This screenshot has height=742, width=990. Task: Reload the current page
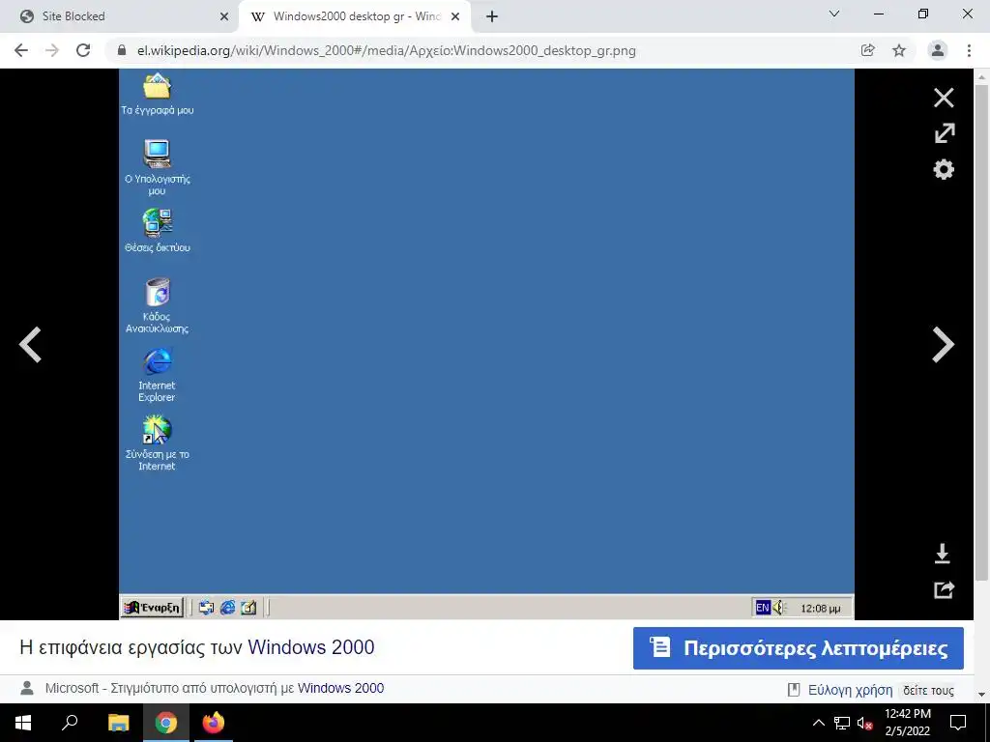coord(83,50)
